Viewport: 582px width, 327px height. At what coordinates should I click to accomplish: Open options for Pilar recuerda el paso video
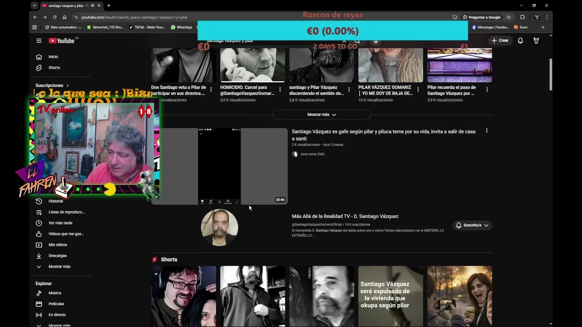click(x=487, y=89)
